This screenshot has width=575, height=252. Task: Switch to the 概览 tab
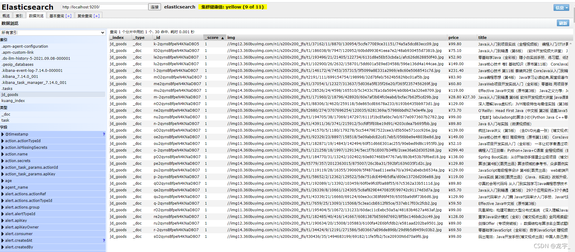click(x=6, y=16)
